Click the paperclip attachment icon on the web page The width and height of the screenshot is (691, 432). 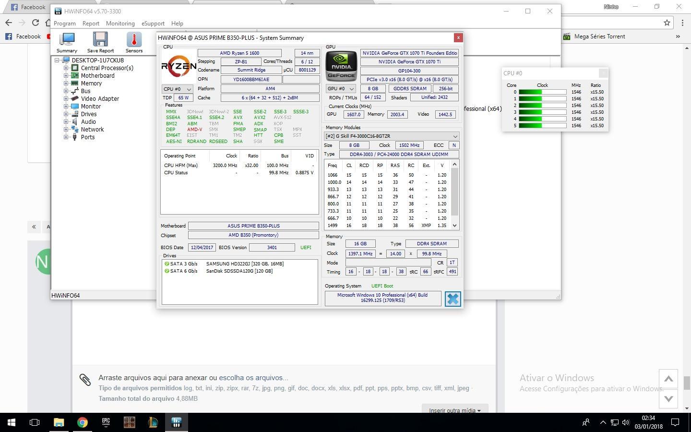[x=85, y=380]
